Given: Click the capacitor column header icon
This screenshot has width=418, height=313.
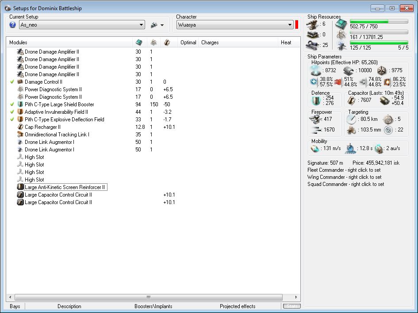Looking at the screenshot, I should (x=167, y=43).
